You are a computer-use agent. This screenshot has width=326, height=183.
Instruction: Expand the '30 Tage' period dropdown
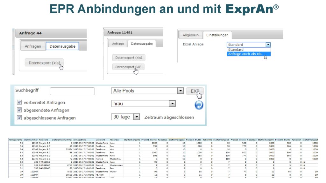125,117
